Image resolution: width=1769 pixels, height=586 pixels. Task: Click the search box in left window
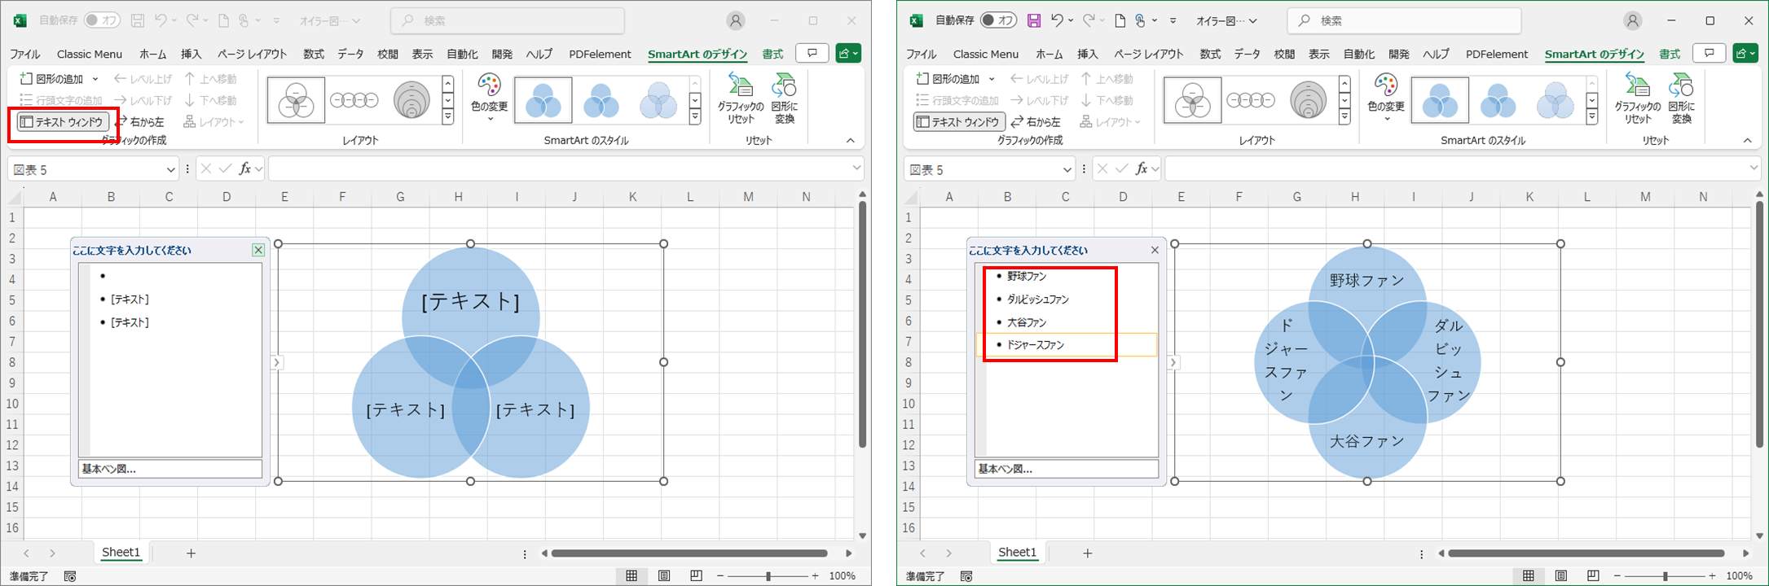pyautogui.click(x=508, y=20)
